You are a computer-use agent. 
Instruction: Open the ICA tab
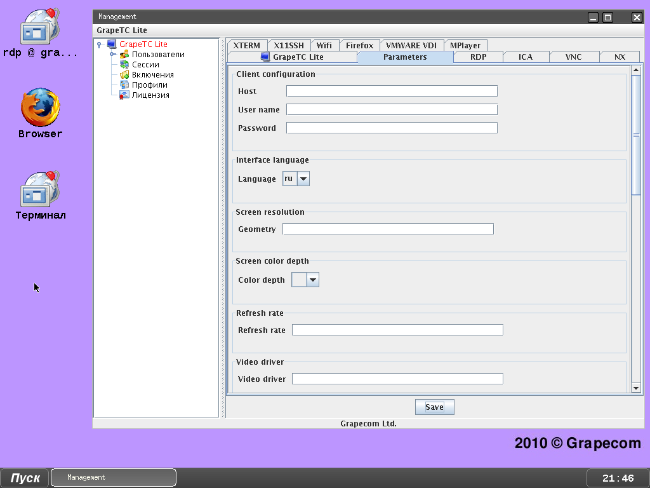pyautogui.click(x=526, y=57)
